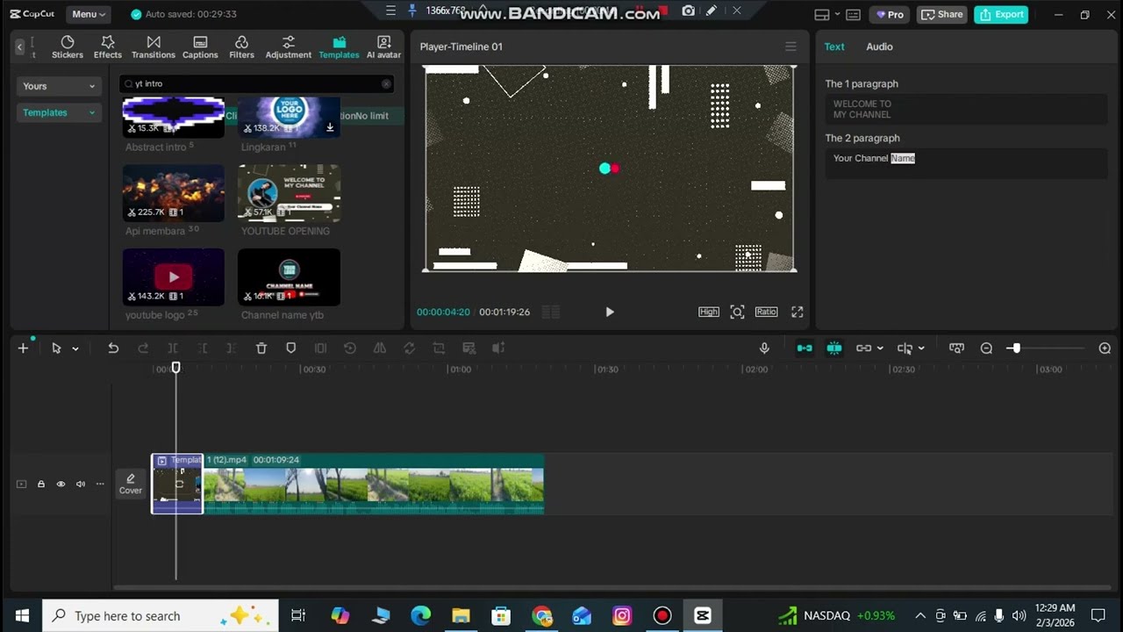Click the reverse clip icon

(350, 348)
